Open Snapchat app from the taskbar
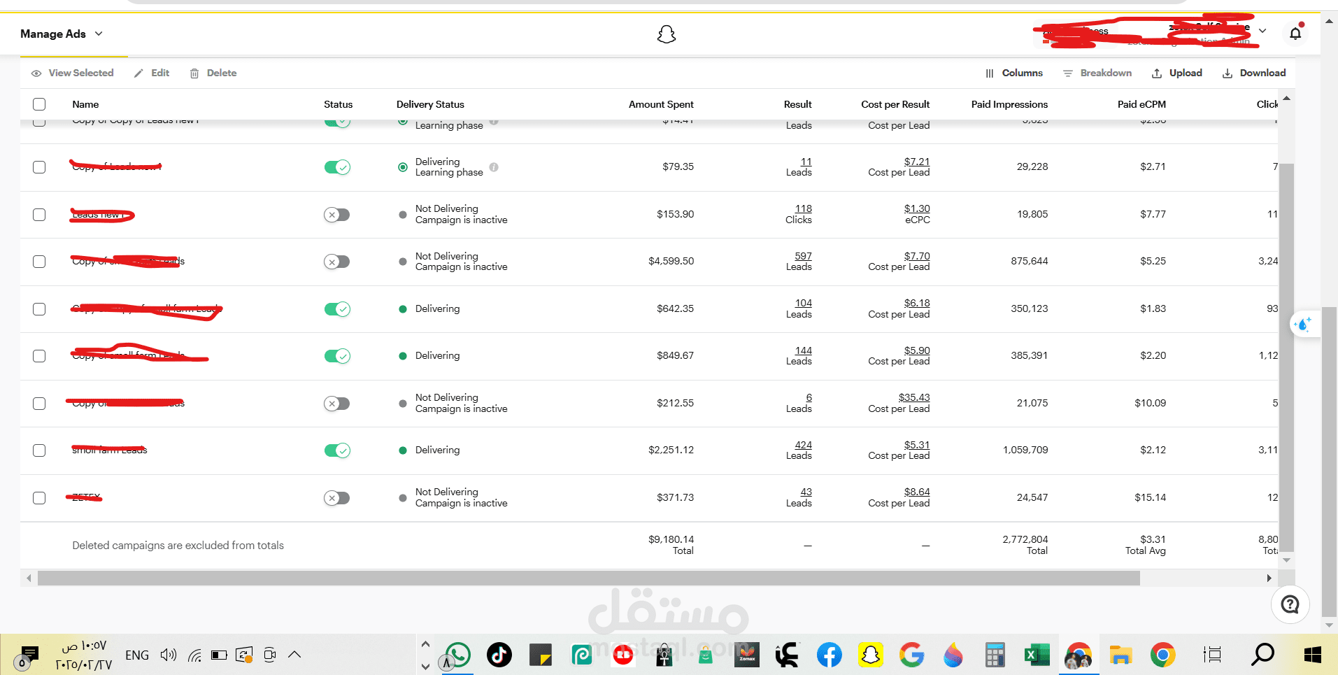Image resolution: width=1338 pixels, height=675 pixels. (x=870, y=655)
